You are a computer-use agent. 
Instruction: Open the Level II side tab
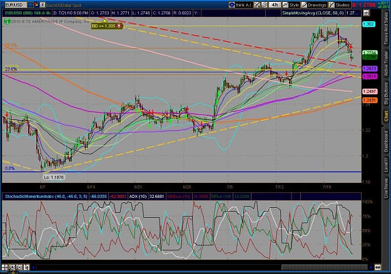click(x=386, y=165)
